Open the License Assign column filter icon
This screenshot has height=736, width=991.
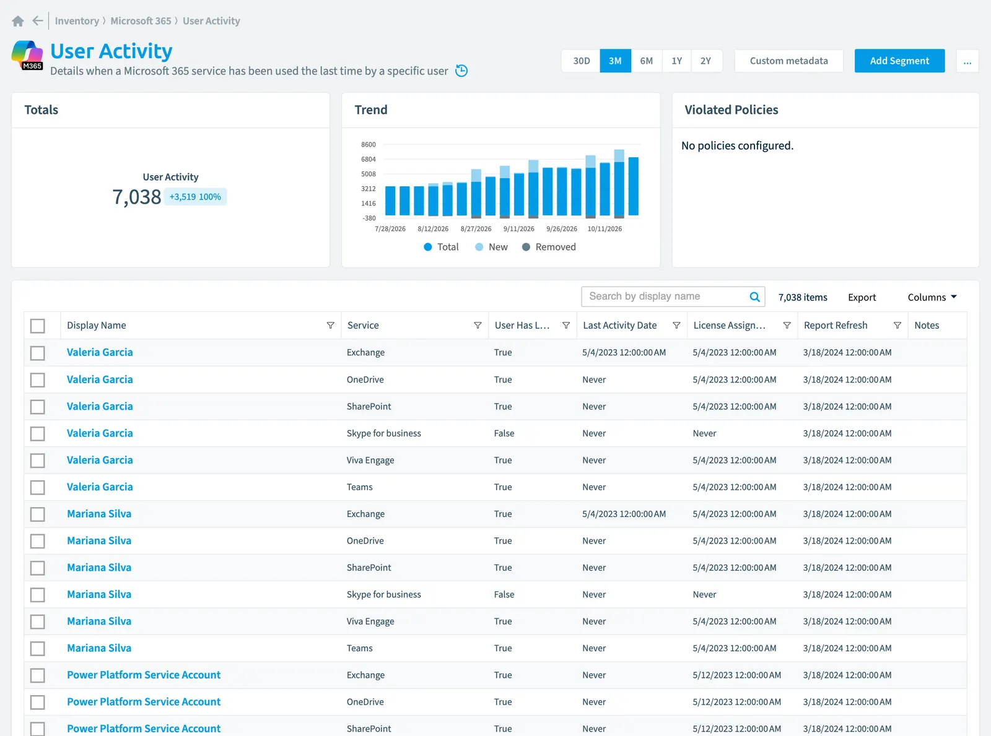point(787,326)
